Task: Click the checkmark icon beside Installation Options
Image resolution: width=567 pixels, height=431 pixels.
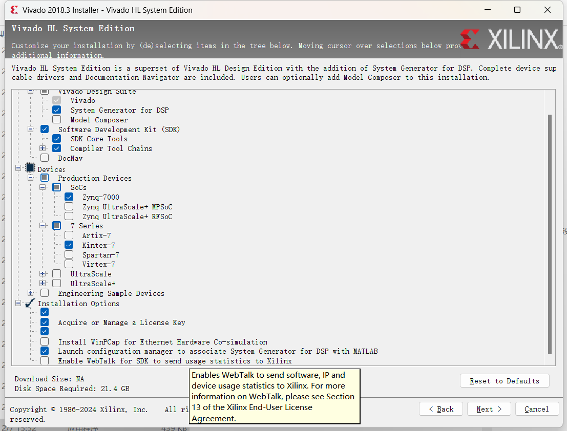Action: pos(30,303)
